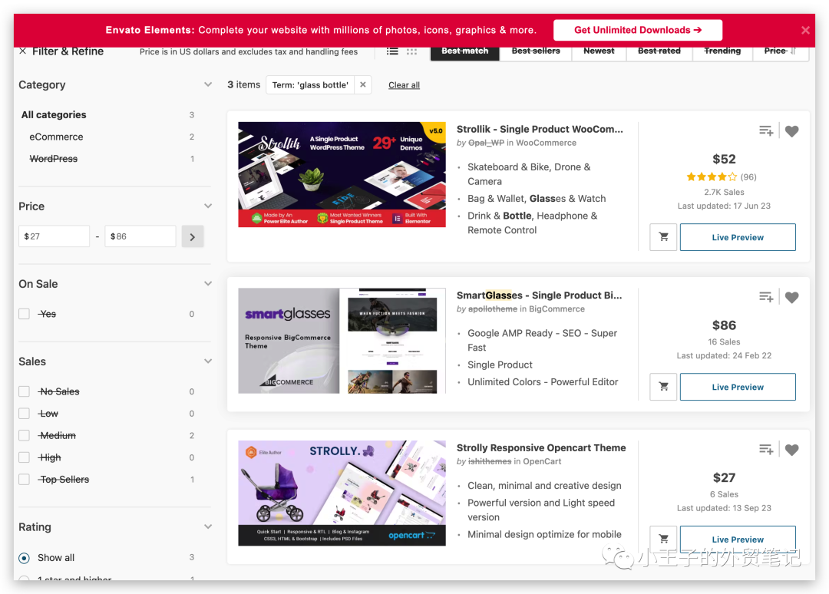829x594 pixels.
Task: Collapse the Price section
Action: 208,206
